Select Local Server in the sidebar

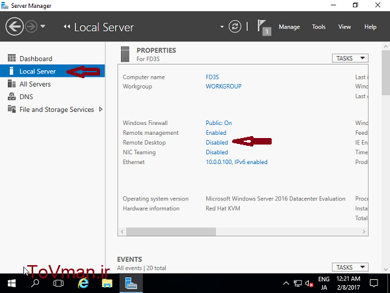[52, 71]
